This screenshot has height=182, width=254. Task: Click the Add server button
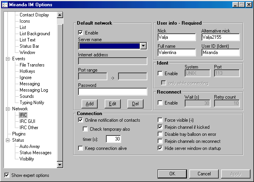coord(90,104)
